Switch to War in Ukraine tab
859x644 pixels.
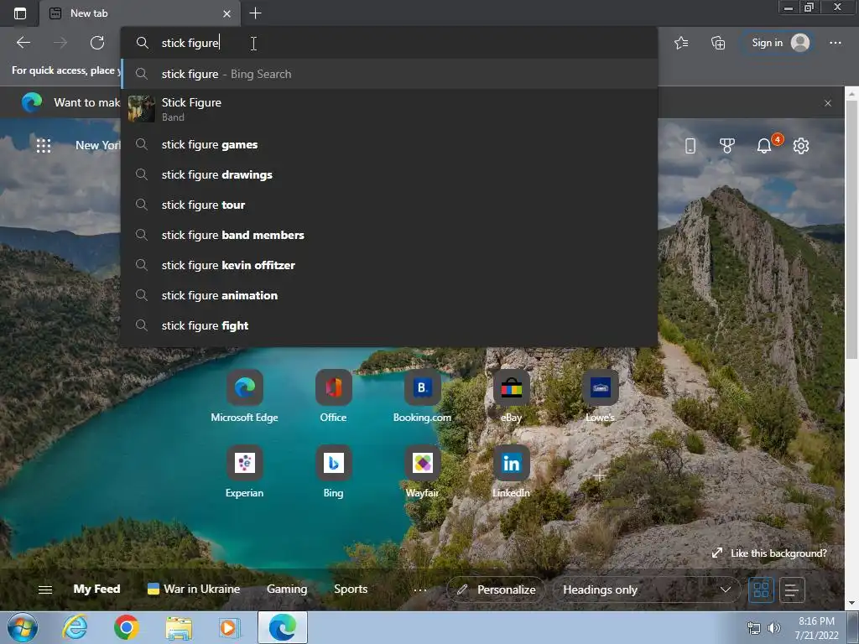(x=194, y=589)
